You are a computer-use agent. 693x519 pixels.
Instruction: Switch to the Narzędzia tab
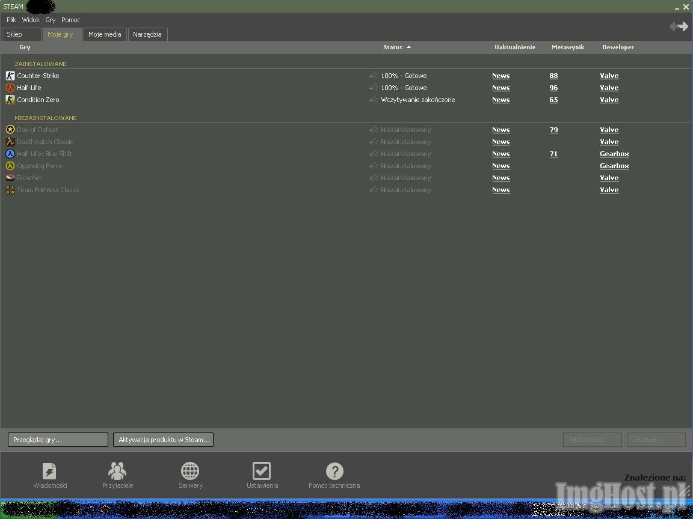point(147,34)
